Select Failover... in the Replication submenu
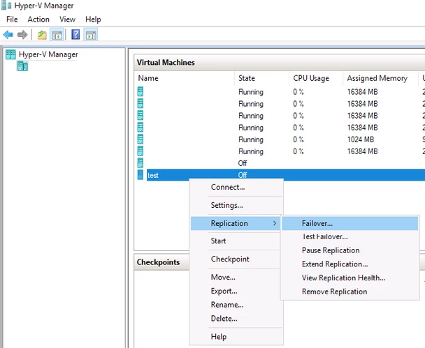425x348 pixels. coord(350,223)
